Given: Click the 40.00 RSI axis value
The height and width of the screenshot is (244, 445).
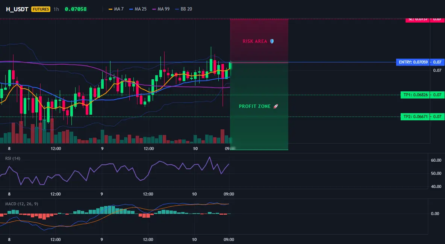Looking at the screenshot, I should tap(436, 186).
